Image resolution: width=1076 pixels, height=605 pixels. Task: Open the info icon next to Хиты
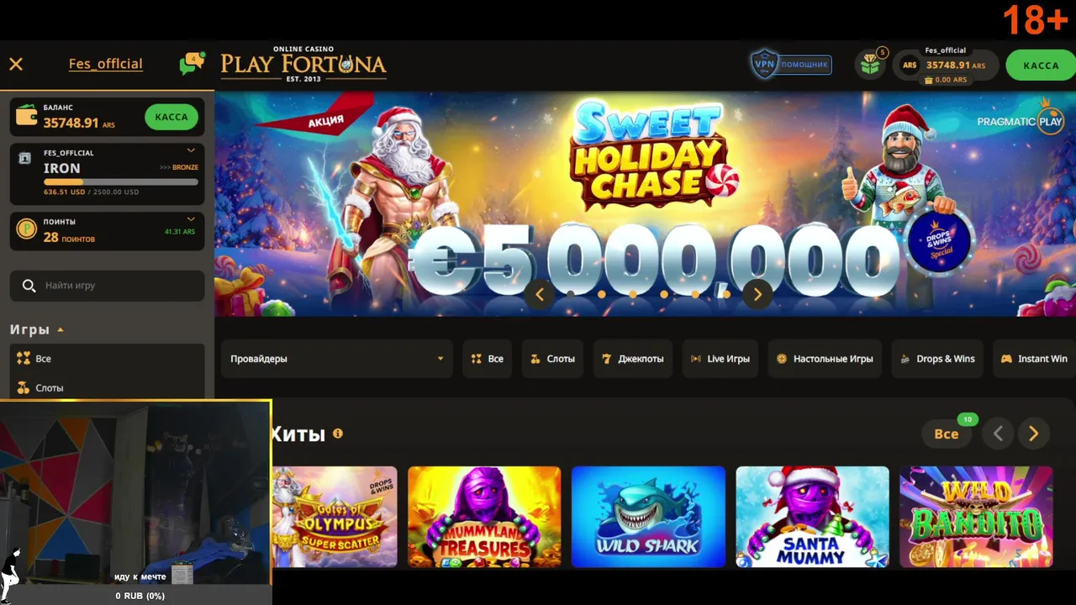pos(338,434)
